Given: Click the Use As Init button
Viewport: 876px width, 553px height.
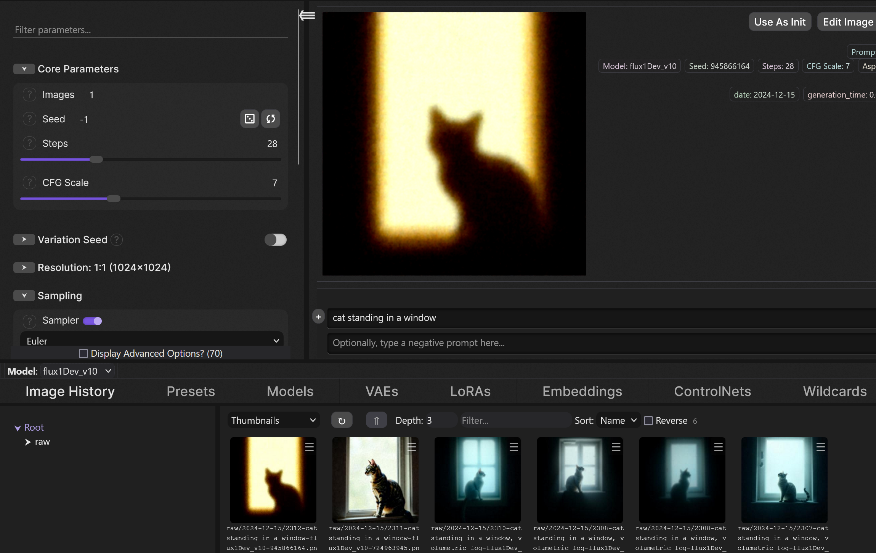Looking at the screenshot, I should [780, 22].
